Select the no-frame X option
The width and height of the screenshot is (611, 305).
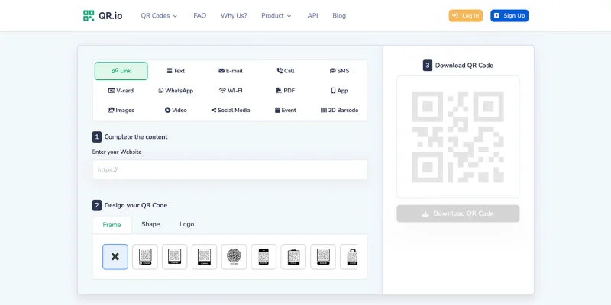115,257
